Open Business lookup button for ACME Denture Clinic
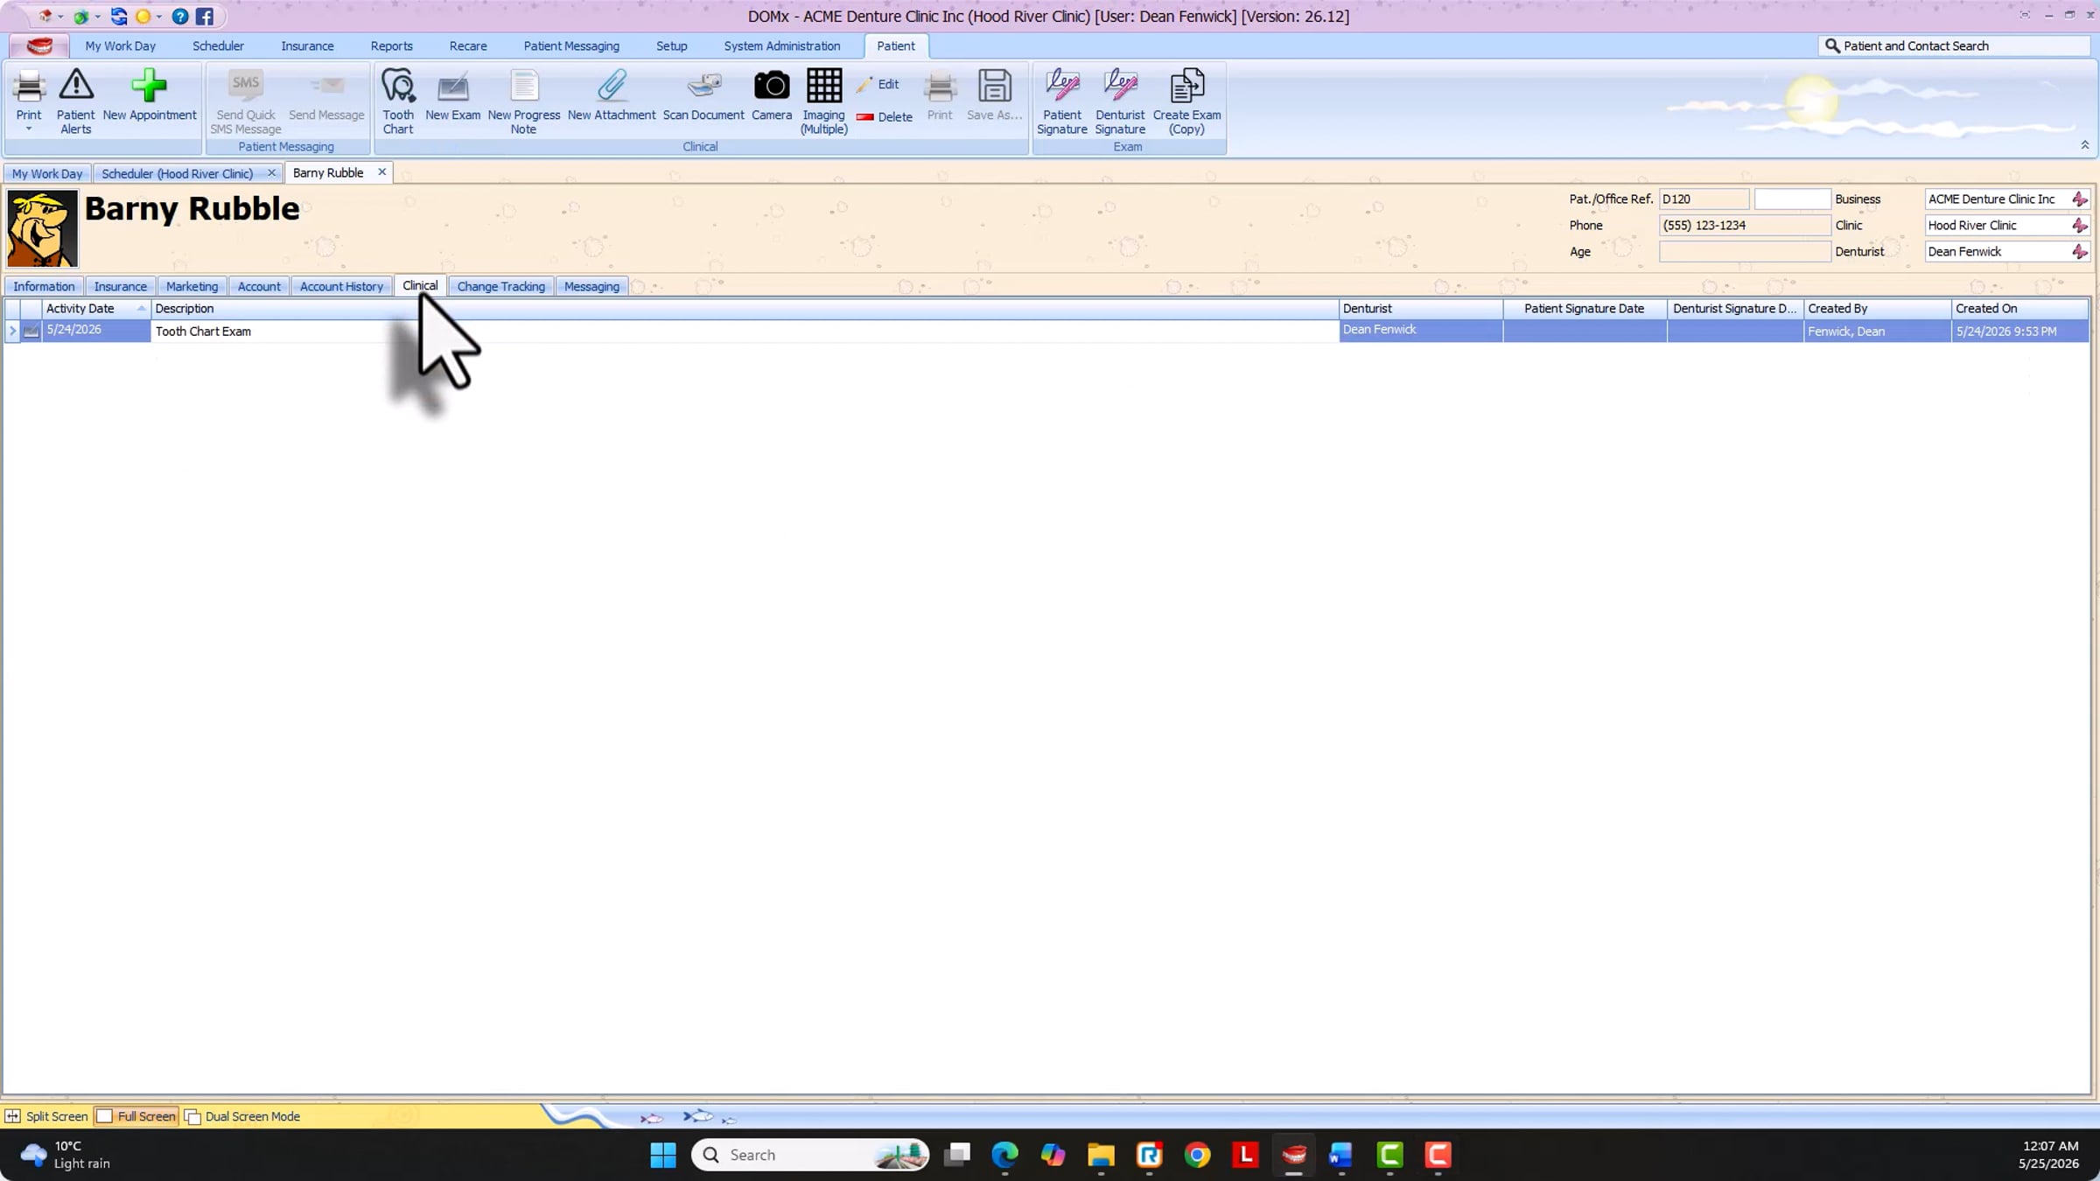The width and height of the screenshot is (2100, 1181). [2080, 199]
